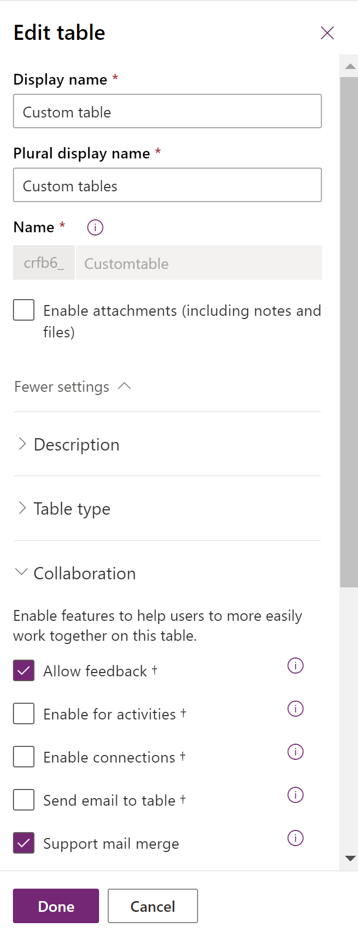
Task: Uncheck the Allow feedback checkbox
Action: point(23,670)
